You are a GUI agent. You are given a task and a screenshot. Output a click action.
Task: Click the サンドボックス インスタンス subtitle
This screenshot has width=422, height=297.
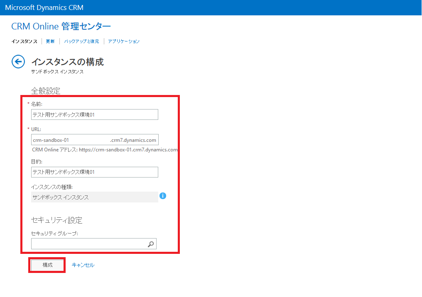57,72
